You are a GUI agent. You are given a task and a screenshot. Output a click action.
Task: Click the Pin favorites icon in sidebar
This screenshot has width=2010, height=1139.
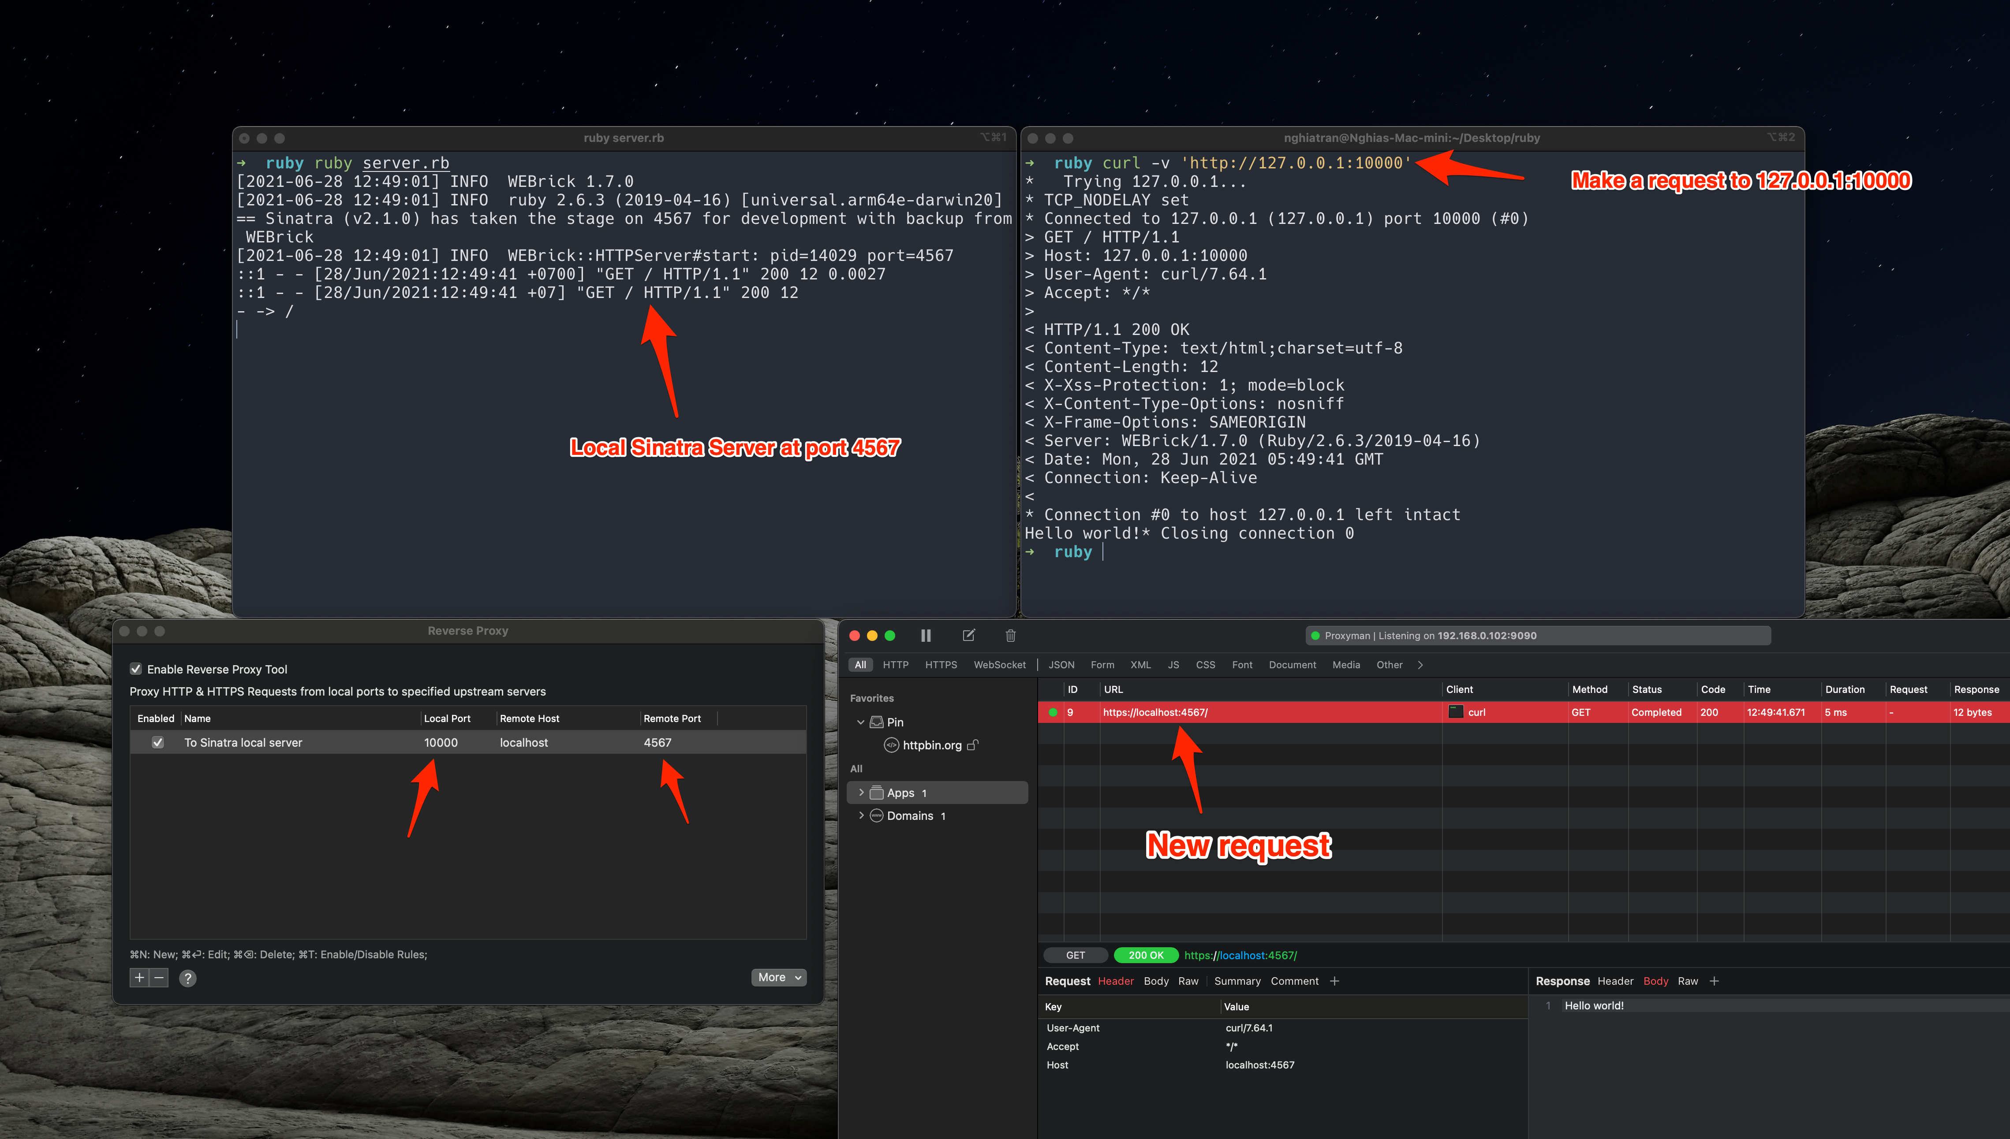click(x=878, y=722)
